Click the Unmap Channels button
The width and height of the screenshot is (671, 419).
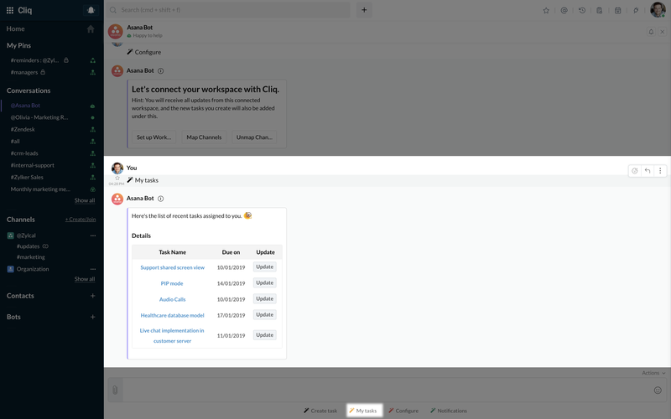254,137
